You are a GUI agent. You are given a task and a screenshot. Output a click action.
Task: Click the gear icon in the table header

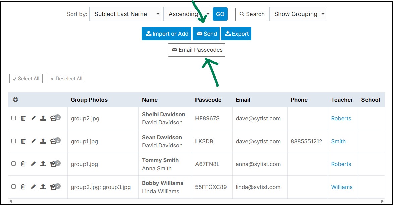pos(15,100)
